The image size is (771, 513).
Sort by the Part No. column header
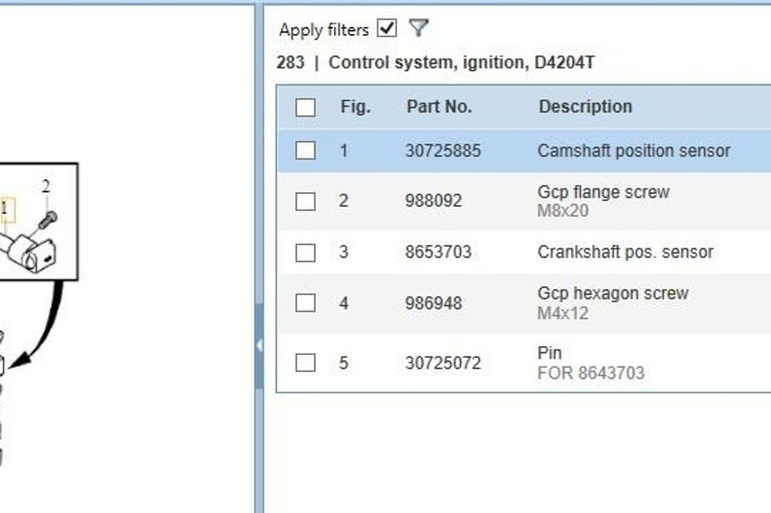tap(439, 107)
